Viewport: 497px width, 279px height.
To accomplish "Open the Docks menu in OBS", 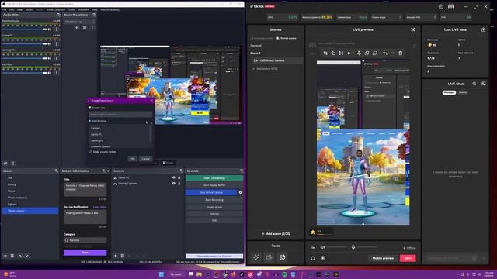I will 29,9.
